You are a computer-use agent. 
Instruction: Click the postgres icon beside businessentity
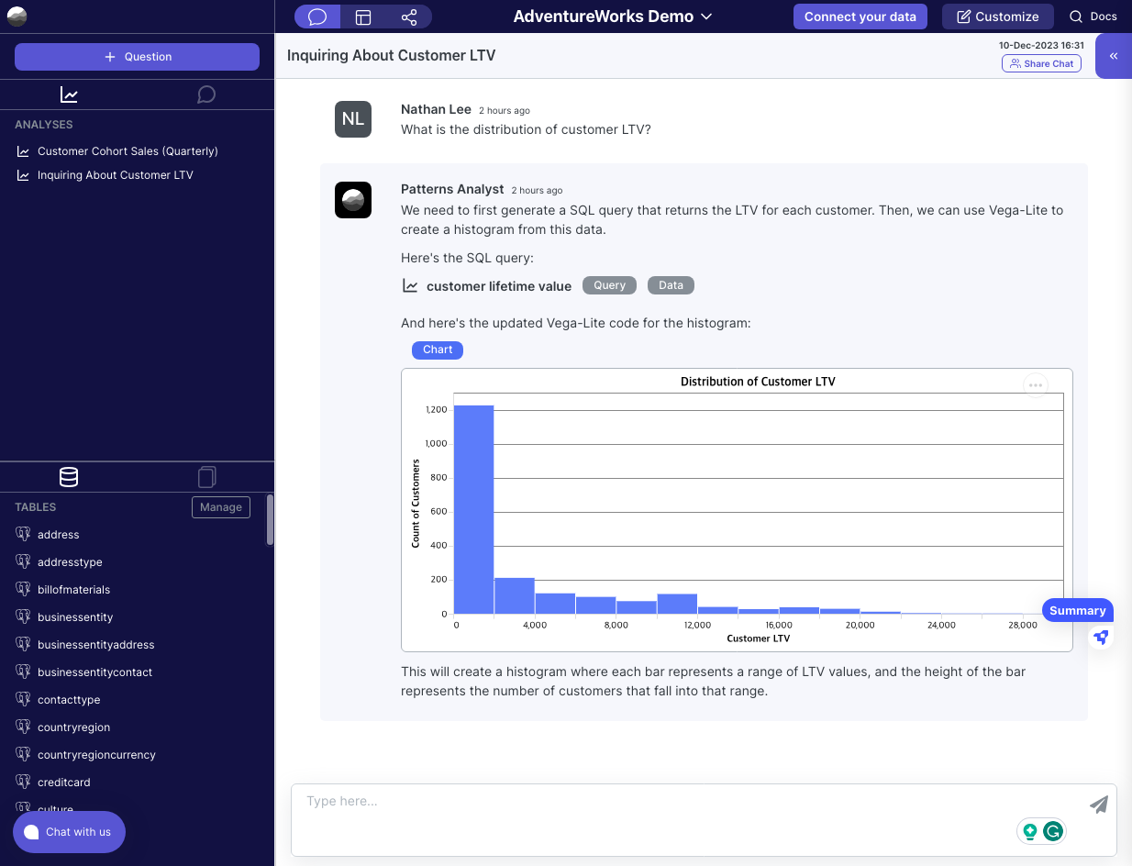coord(24,616)
